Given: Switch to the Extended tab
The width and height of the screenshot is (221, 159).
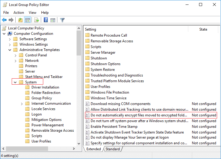Looking at the screenshot, I should 93,149.
